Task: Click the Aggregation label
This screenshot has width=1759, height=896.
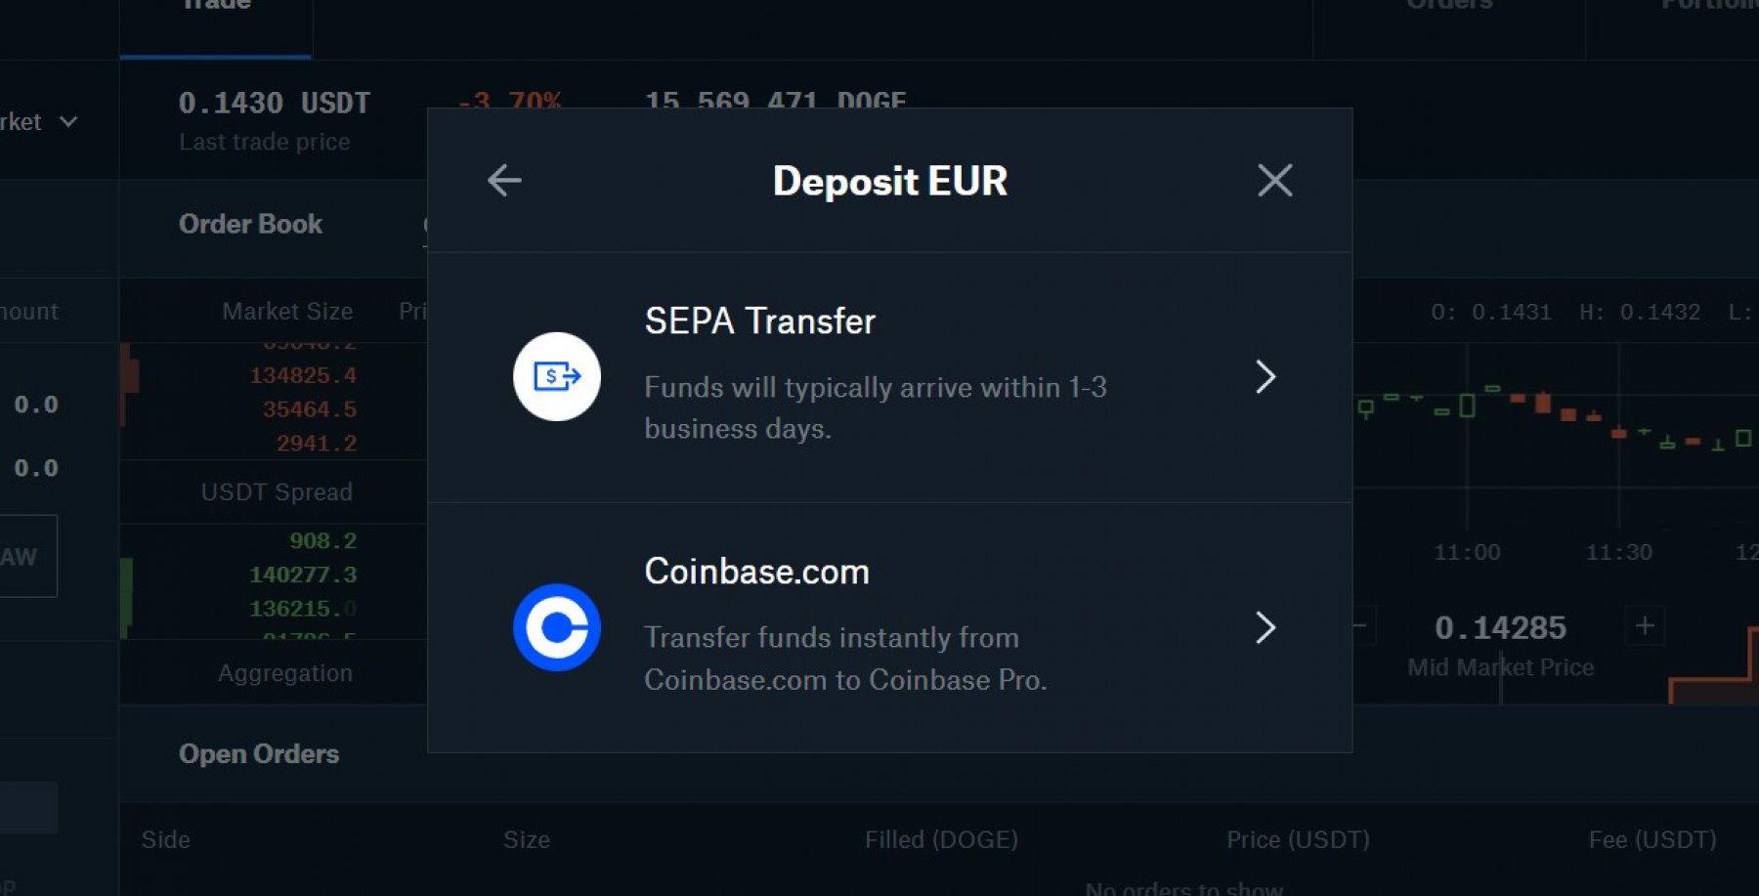Action: click(284, 673)
